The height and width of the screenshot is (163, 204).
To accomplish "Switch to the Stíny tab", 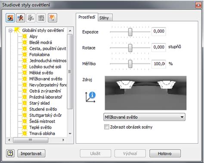I will (105, 18).
